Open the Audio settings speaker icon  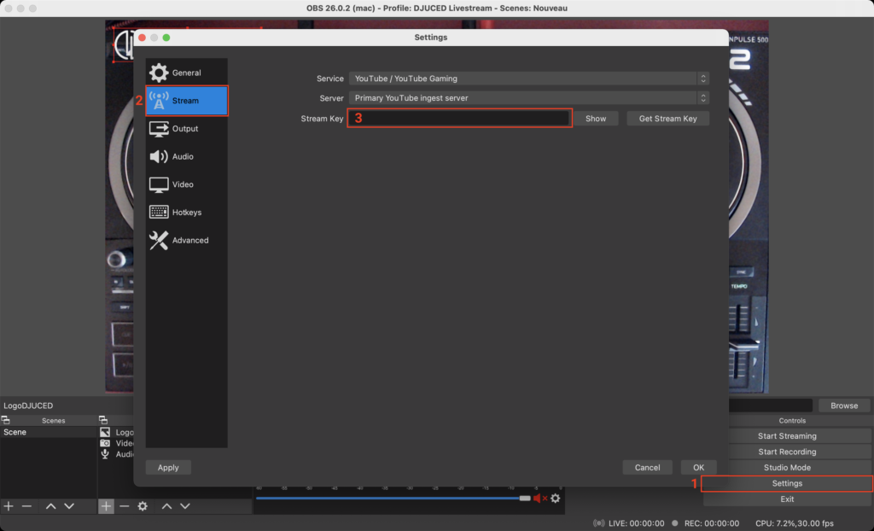point(159,157)
